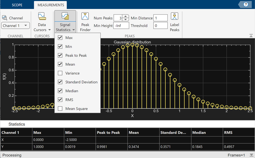This screenshot has height=158, width=255.
Task: Click the Min Height input field
Action: tap(121, 25)
